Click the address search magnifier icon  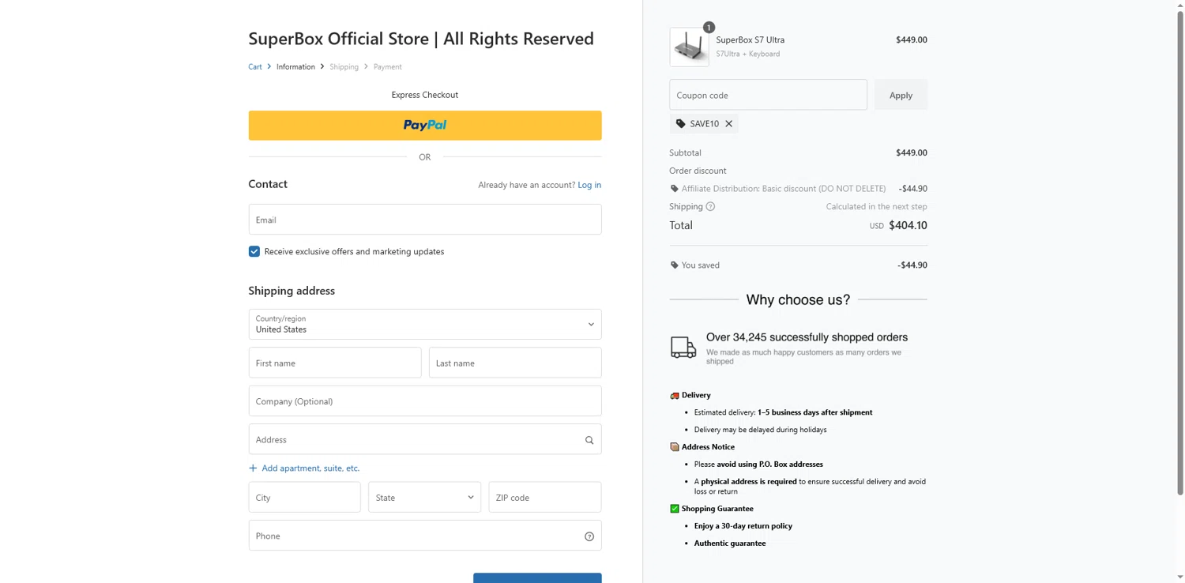tap(589, 440)
